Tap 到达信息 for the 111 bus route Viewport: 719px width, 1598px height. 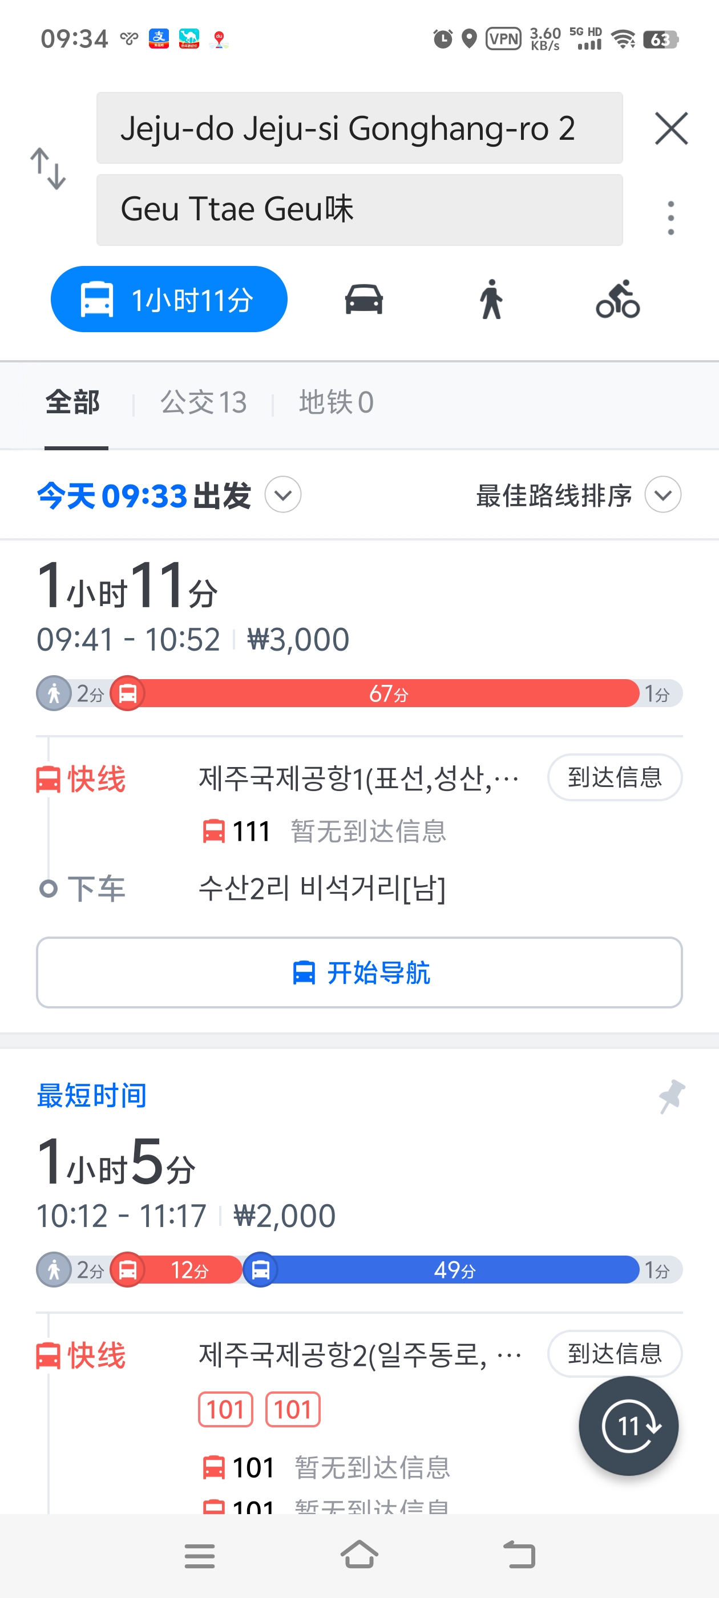point(614,777)
